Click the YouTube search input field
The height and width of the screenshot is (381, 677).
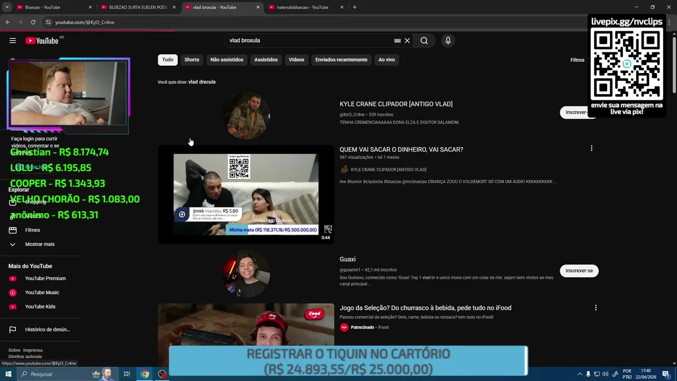(x=309, y=41)
